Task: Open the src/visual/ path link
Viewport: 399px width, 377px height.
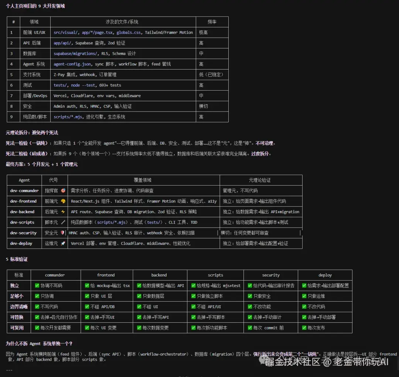Action: pos(66,32)
